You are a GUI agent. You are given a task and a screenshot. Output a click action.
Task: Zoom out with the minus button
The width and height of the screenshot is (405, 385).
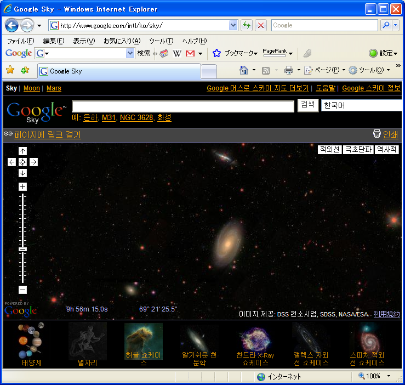click(x=22, y=290)
